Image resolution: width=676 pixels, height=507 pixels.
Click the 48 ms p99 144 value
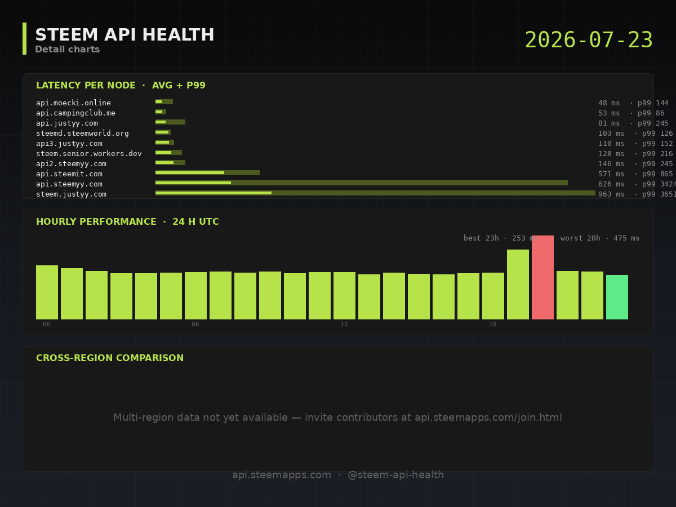(x=633, y=103)
